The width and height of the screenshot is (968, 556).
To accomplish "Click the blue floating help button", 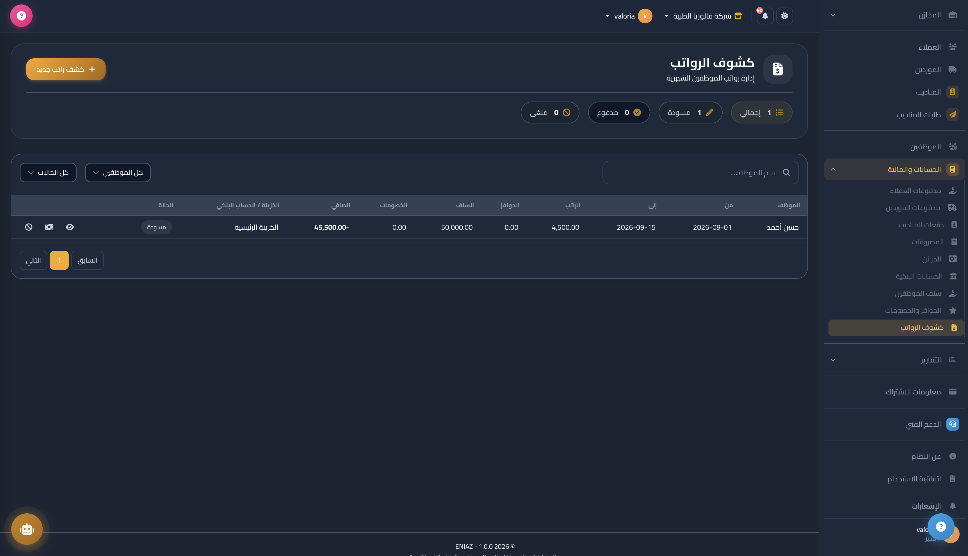I will point(941,527).
